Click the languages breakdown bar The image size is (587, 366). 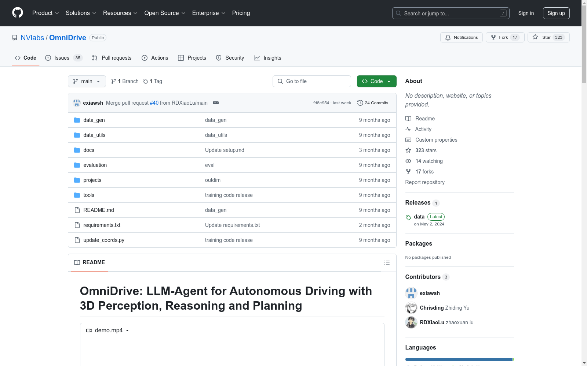tap(460, 359)
